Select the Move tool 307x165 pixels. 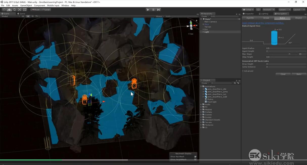[9, 9]
